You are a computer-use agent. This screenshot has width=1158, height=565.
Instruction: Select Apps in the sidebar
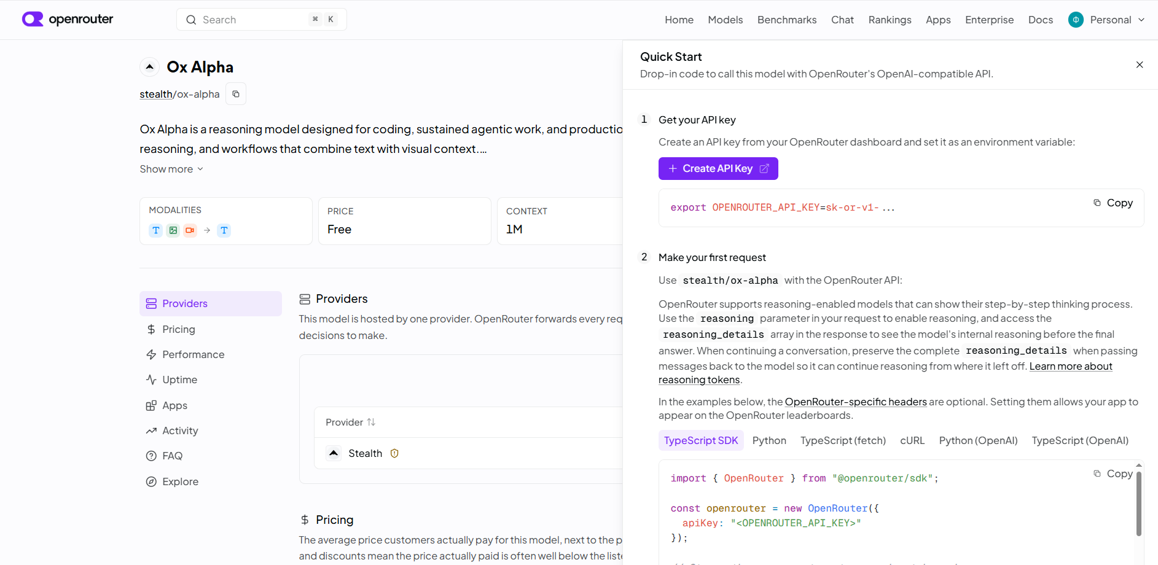coord(211,405)
